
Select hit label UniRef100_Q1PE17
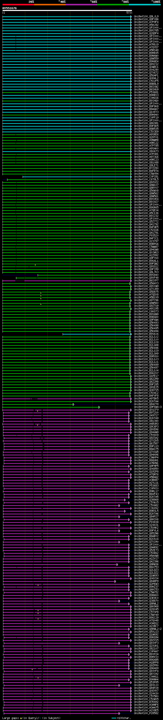click(146, 376)
